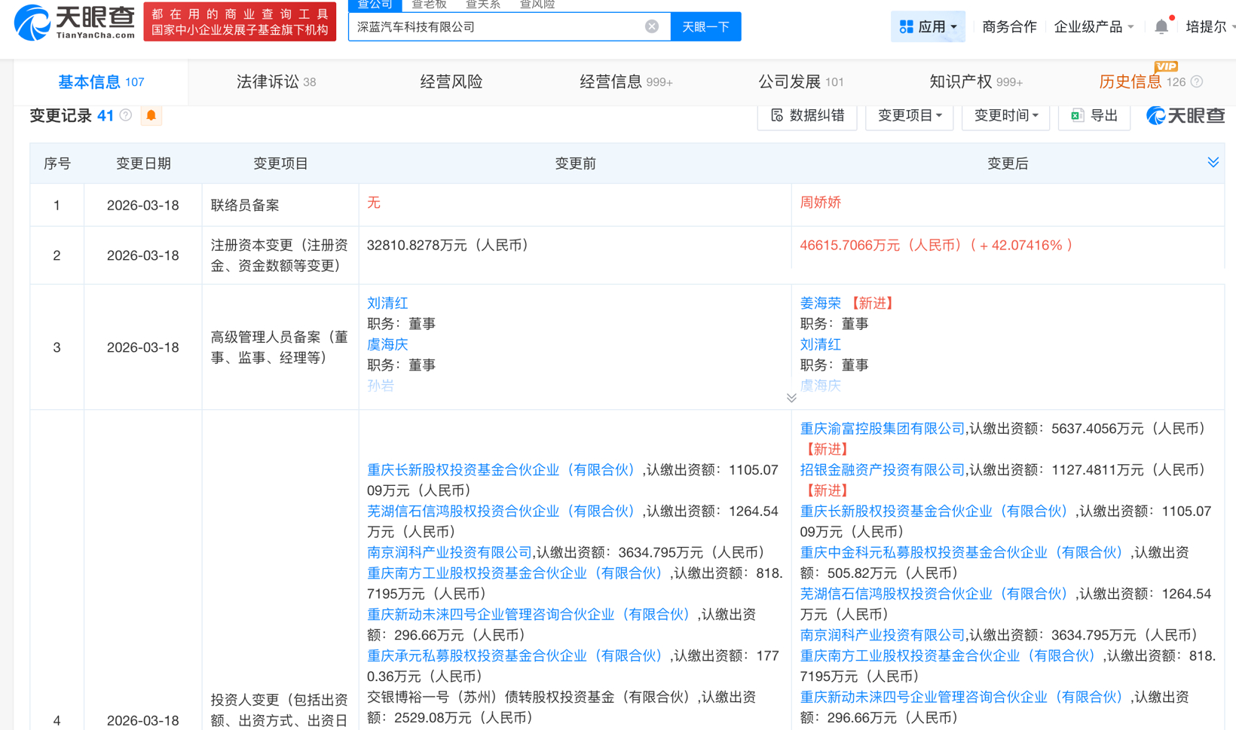
Task: Open the notification bell icon
Action: 1161,25
